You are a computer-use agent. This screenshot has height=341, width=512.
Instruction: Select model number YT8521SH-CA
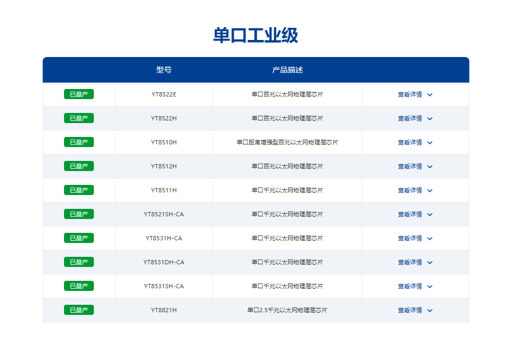coord(164,214)
